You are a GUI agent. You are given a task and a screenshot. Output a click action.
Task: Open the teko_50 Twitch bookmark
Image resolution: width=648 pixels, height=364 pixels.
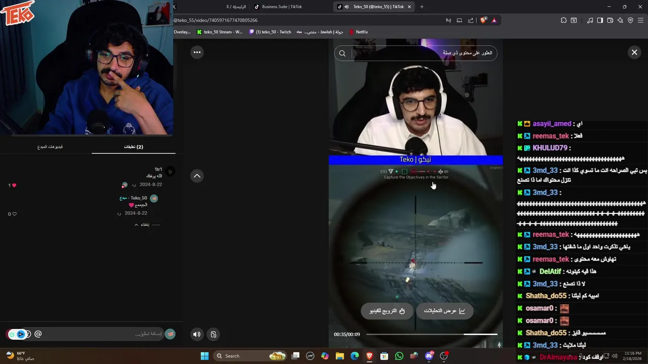(270, 32)
